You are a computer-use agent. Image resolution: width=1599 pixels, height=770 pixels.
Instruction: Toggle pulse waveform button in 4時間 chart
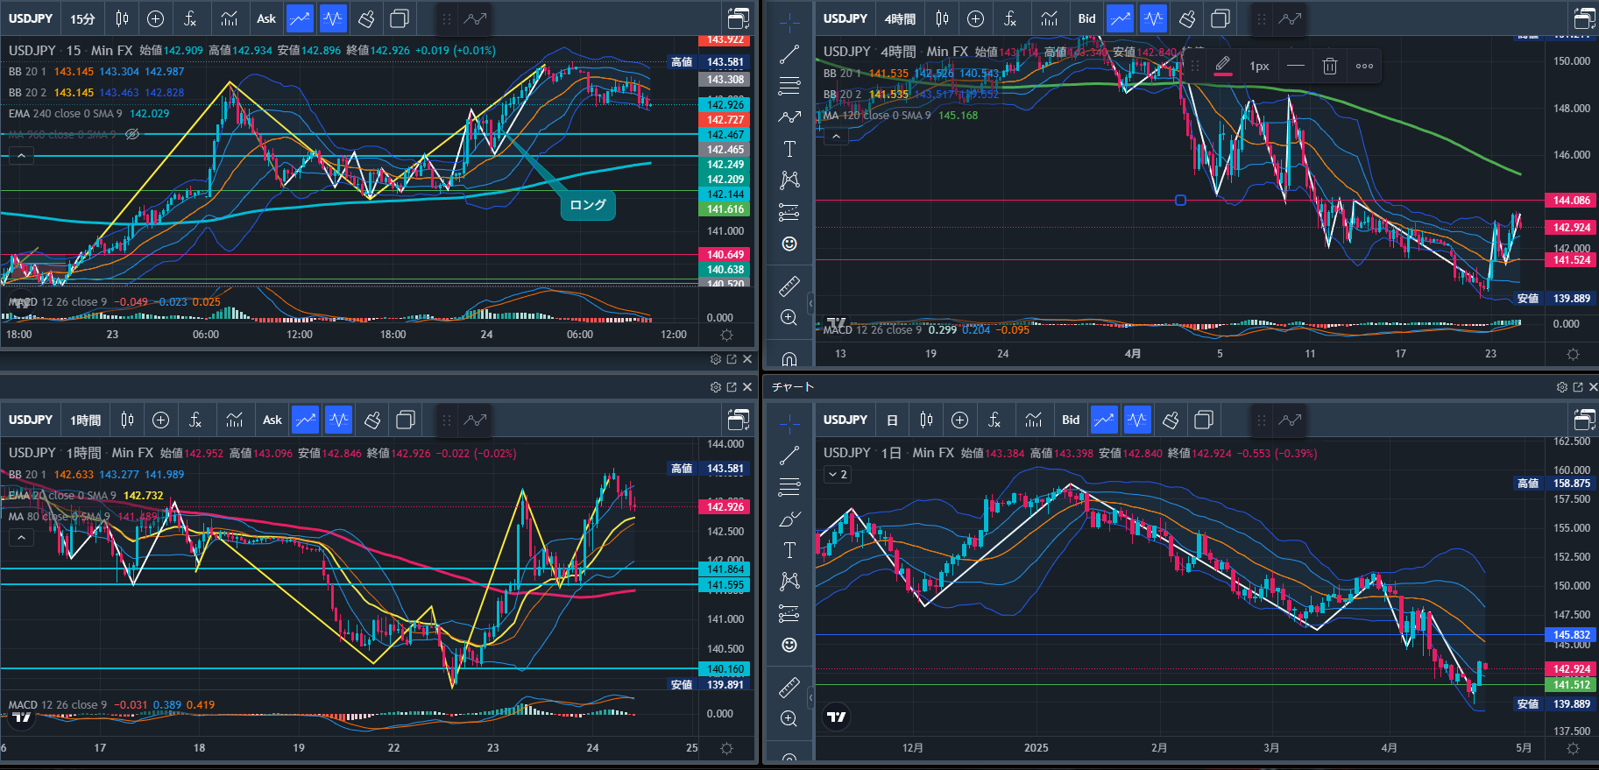point(1153,18)
